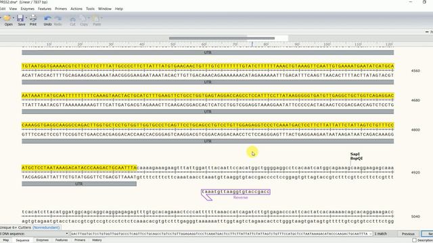This screenshot has width=433, height=243.
Task: Expand the Open button dropdown arrow
Action: coord(14,18)
